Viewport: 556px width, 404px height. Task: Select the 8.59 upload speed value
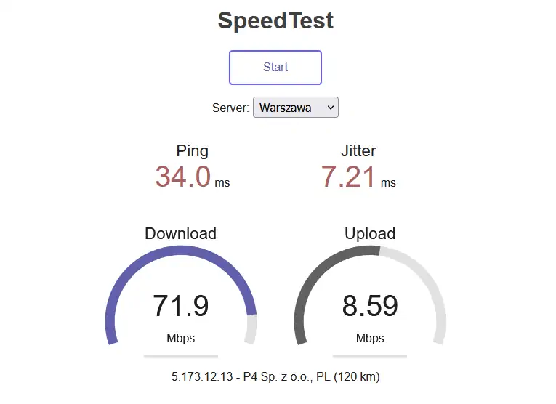point(370,306)
